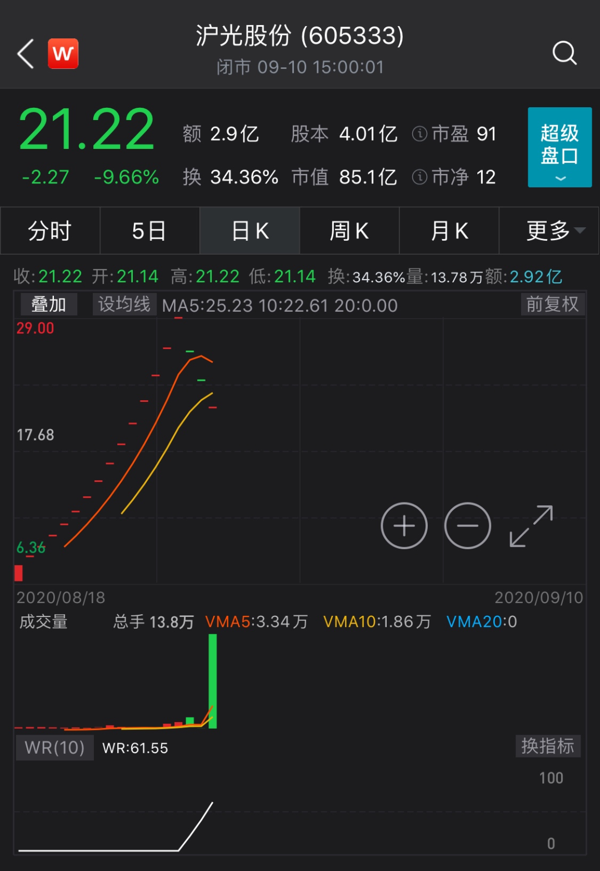Viewport: 600px width, 871px height.
Task: Tap the 总手 13.8万 total volume
Action: coord(153,621)
